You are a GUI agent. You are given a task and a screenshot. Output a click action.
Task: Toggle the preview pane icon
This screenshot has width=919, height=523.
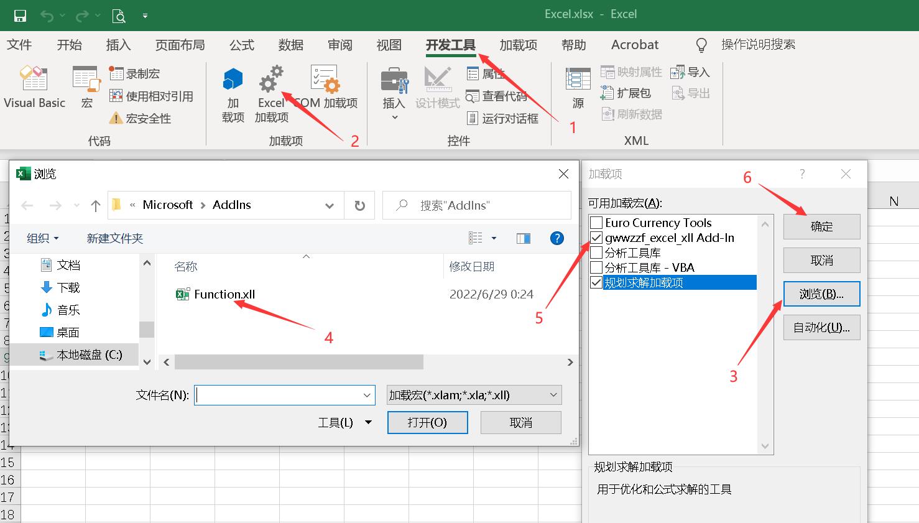pos(524,238)
